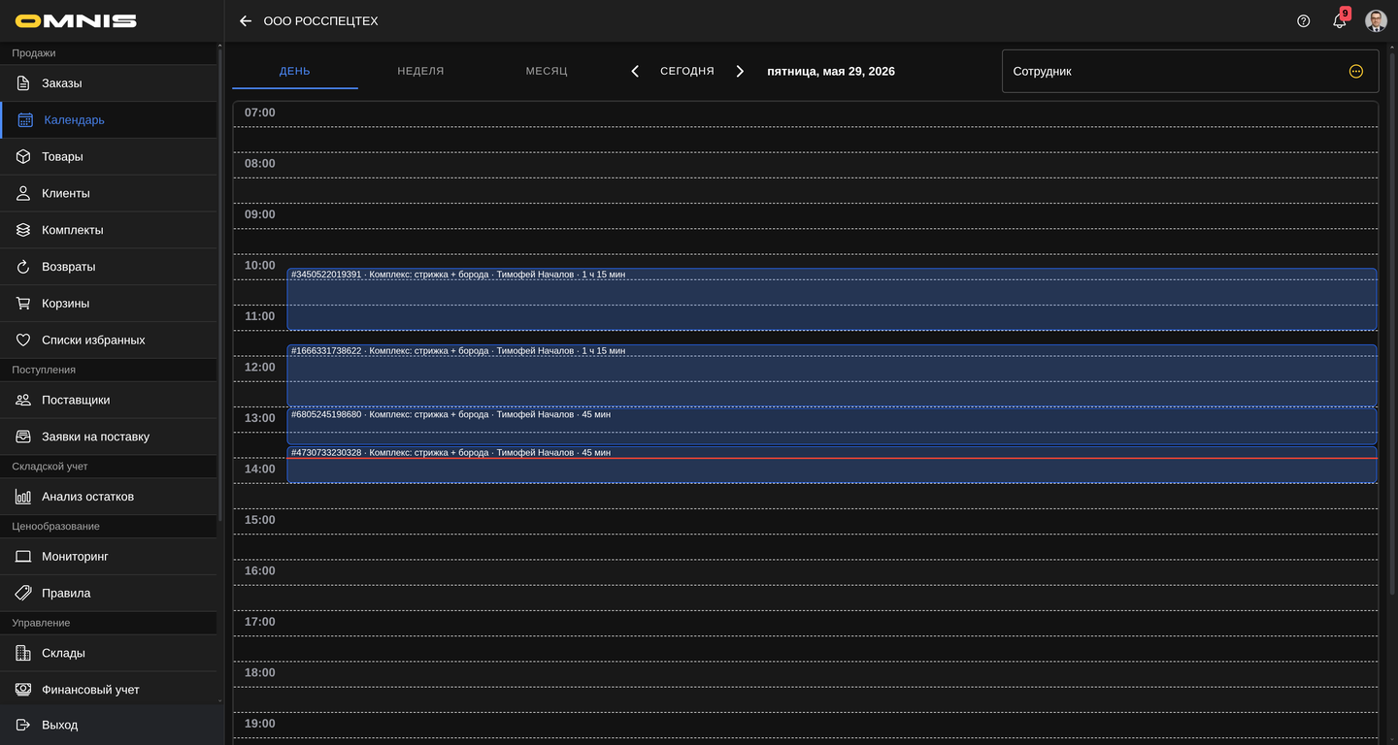Open Списки избранных page

(109, 340)
